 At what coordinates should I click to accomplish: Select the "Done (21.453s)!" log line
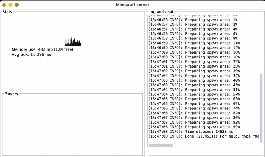point(204,136)
